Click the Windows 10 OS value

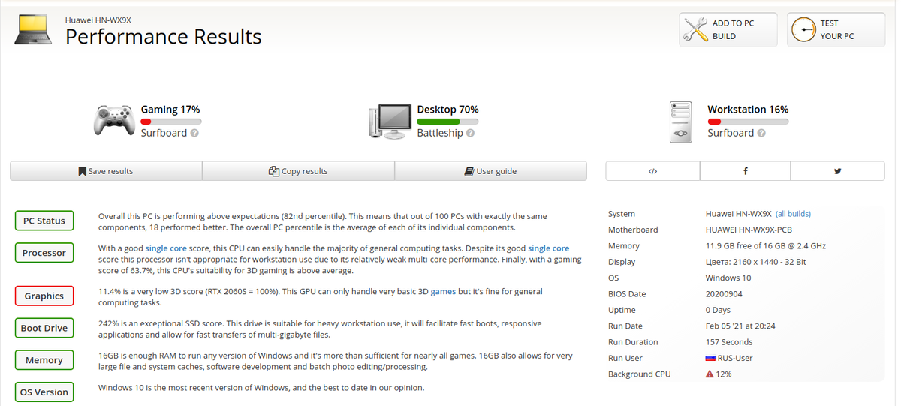pyautogui.click(x=728, y=278)
